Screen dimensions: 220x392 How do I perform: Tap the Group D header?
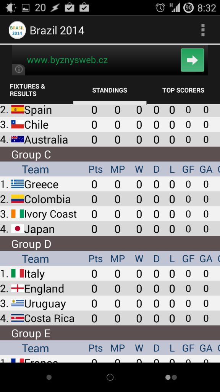click(x=110, y=244)
